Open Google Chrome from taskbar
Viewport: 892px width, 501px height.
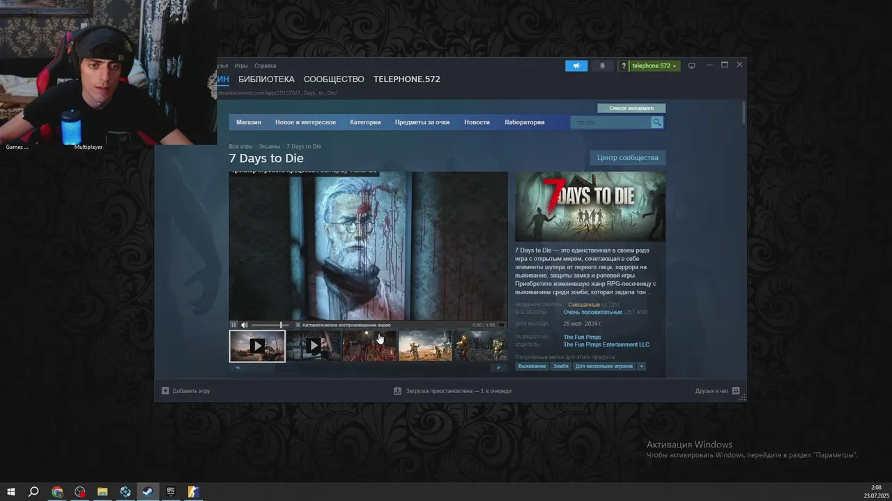pyautogui.click(x=57, y=492)
